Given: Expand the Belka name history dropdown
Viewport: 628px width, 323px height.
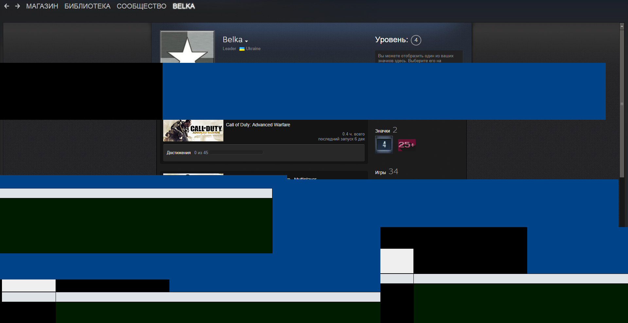Looking at the screenshot, I should pos(246,41).
